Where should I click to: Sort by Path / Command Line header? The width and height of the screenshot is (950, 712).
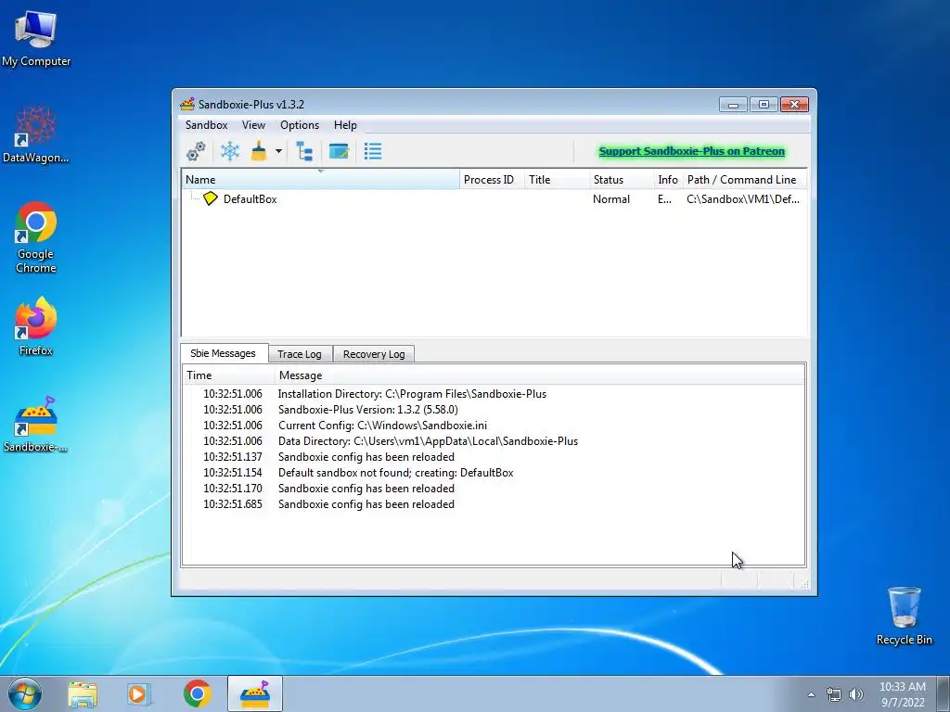coord(745,180)
